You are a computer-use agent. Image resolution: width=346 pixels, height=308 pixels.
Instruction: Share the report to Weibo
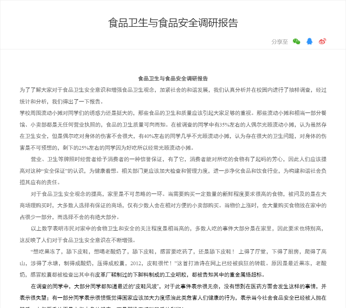tap(322, 41)
